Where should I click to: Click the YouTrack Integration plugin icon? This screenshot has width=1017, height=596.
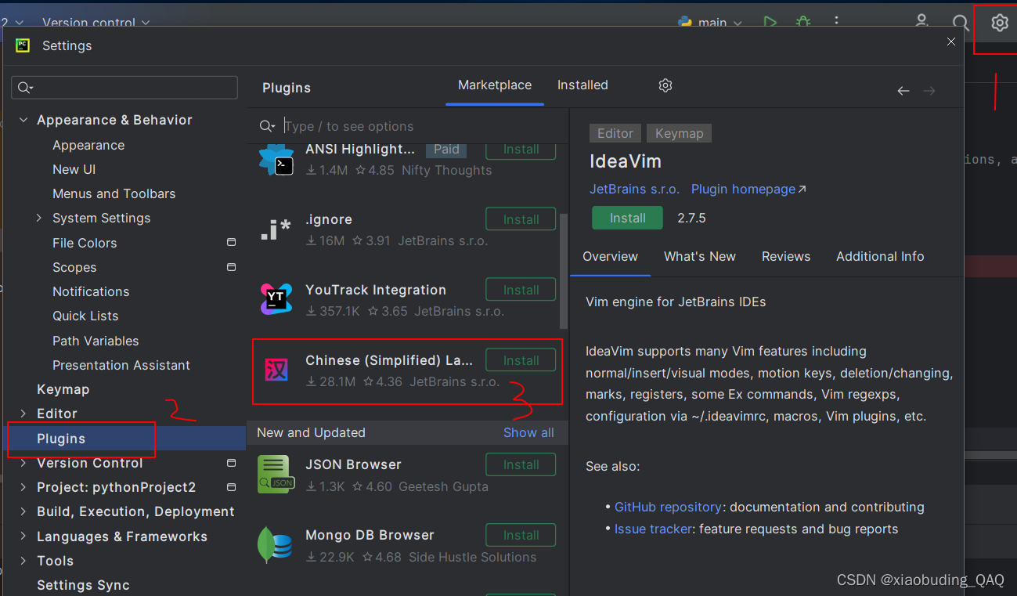pyautogui.click(x=276, y=299)
